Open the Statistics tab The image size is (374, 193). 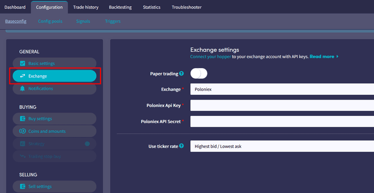click(151, 7)
